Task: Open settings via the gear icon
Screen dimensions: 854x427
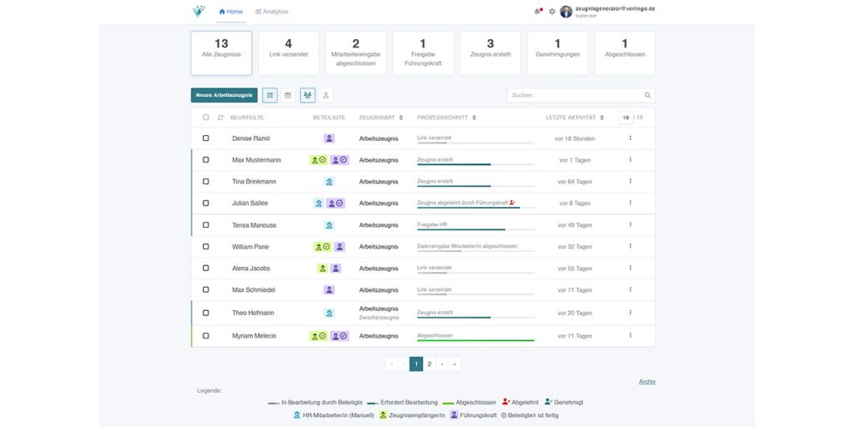Action: [x=552, y=12]
